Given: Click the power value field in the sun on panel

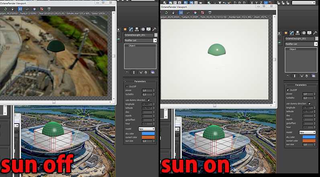Looking at the screenshot, I should [x=308, y=94].
